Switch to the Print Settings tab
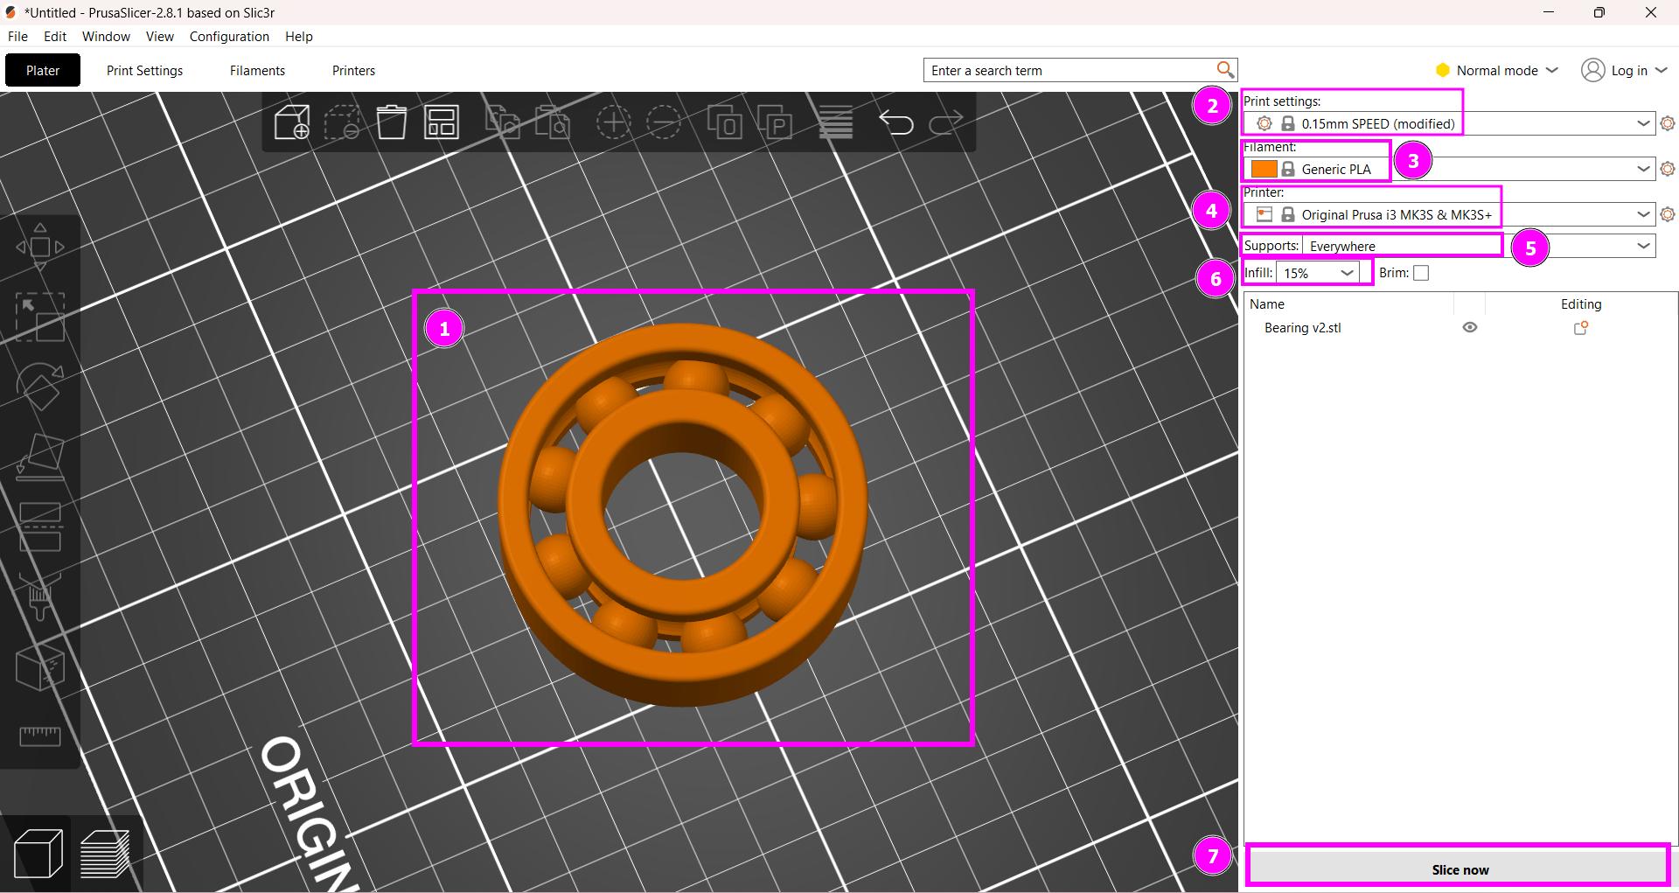The image size is (1679, 893). [x=144, y=70]
